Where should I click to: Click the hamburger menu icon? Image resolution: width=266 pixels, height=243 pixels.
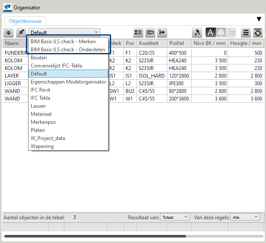tap(246, 32)
